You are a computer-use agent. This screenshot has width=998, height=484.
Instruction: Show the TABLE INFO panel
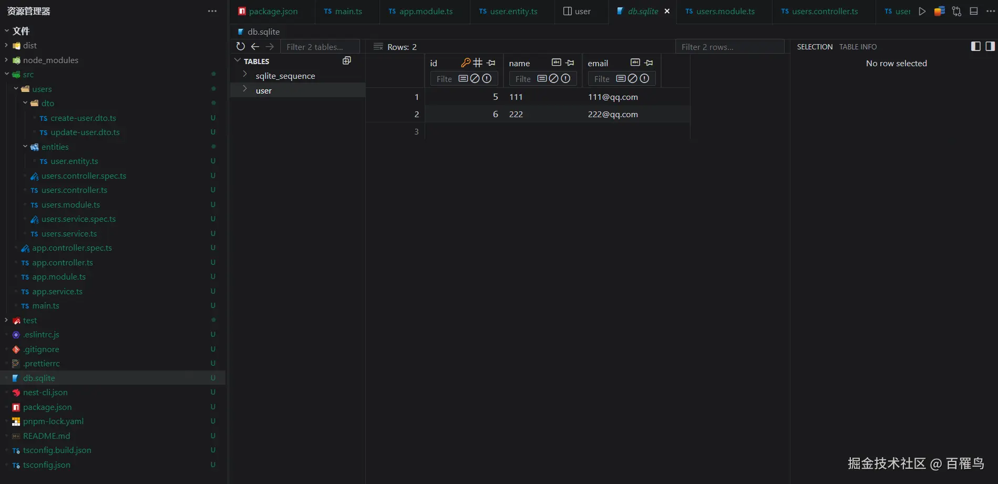tap(858, 47)
